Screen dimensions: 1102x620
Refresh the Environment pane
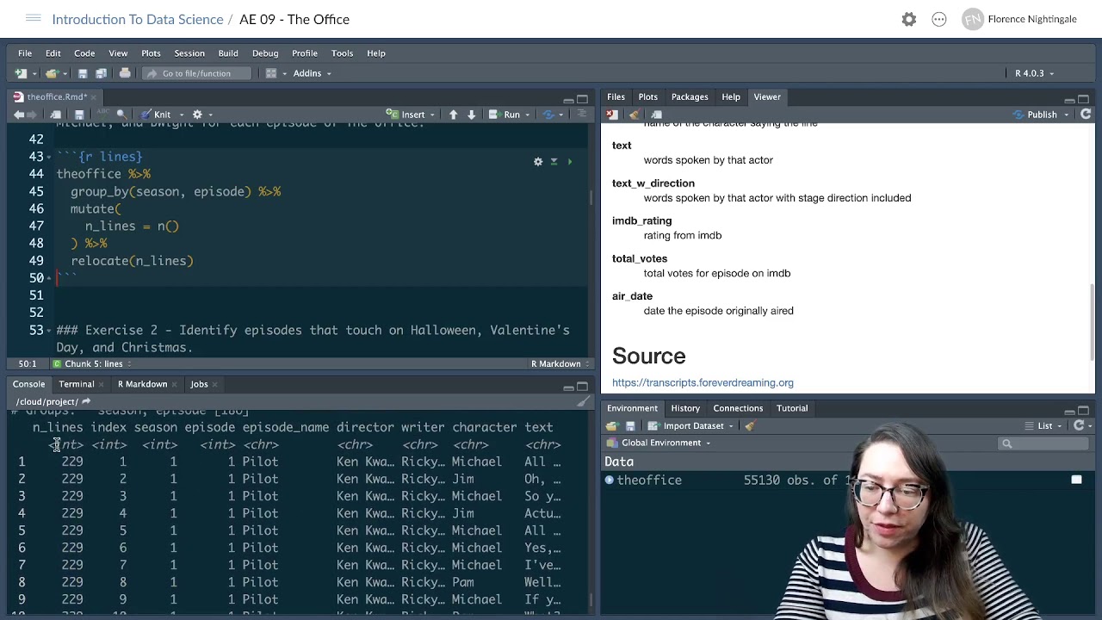(x=1078, y=425)
